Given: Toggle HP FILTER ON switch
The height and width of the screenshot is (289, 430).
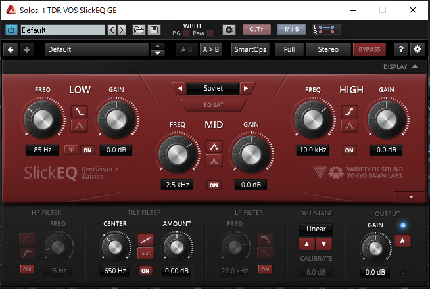Looking at the screenshot, I should (27, 269).
